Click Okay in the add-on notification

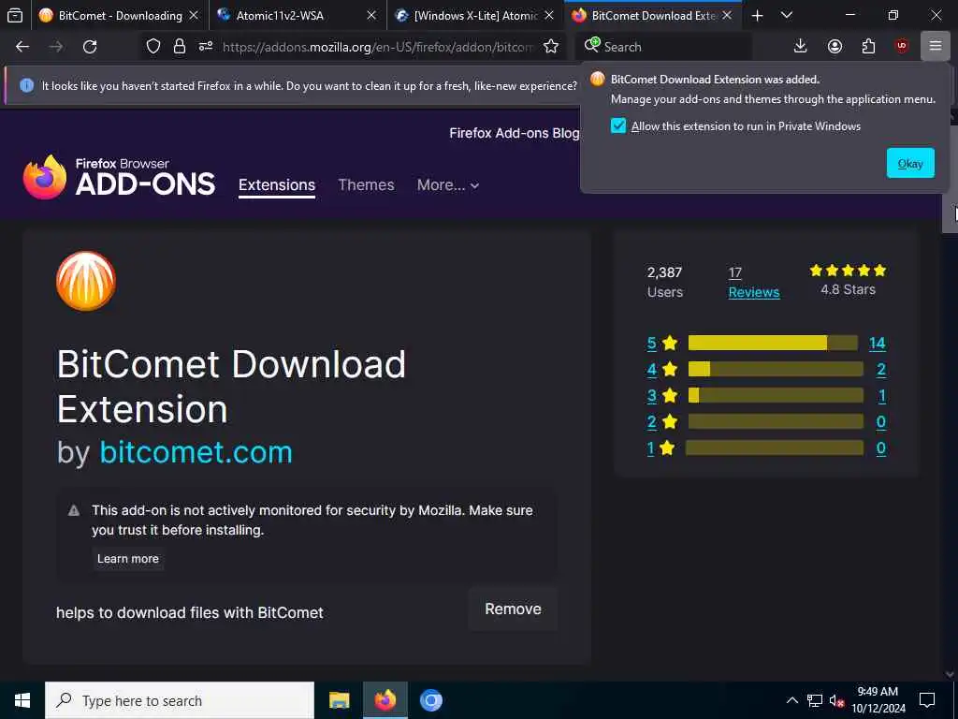[x=910, y=163]
